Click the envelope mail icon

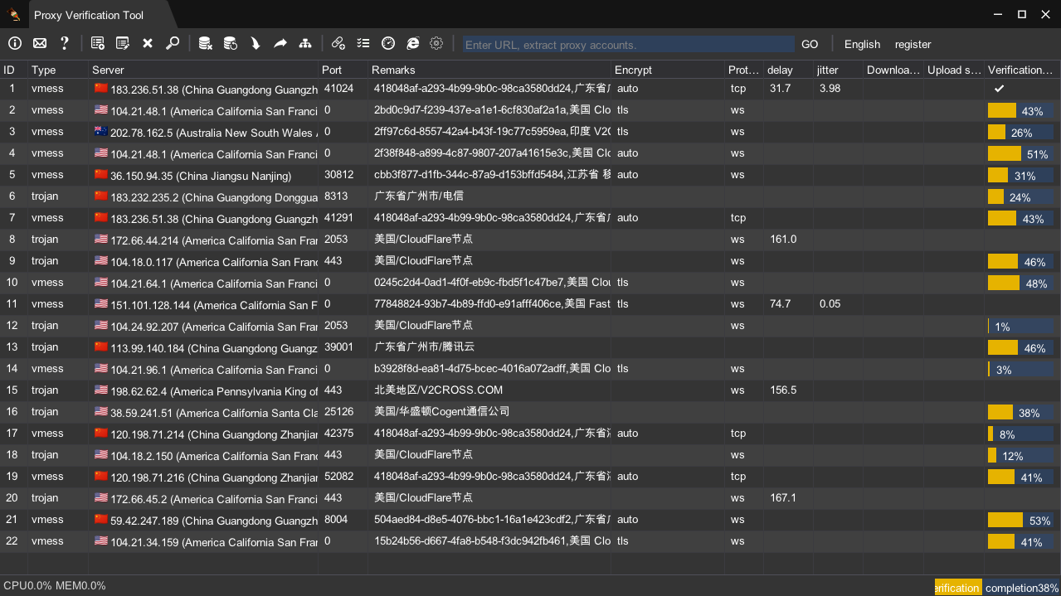tap(40, 43)
